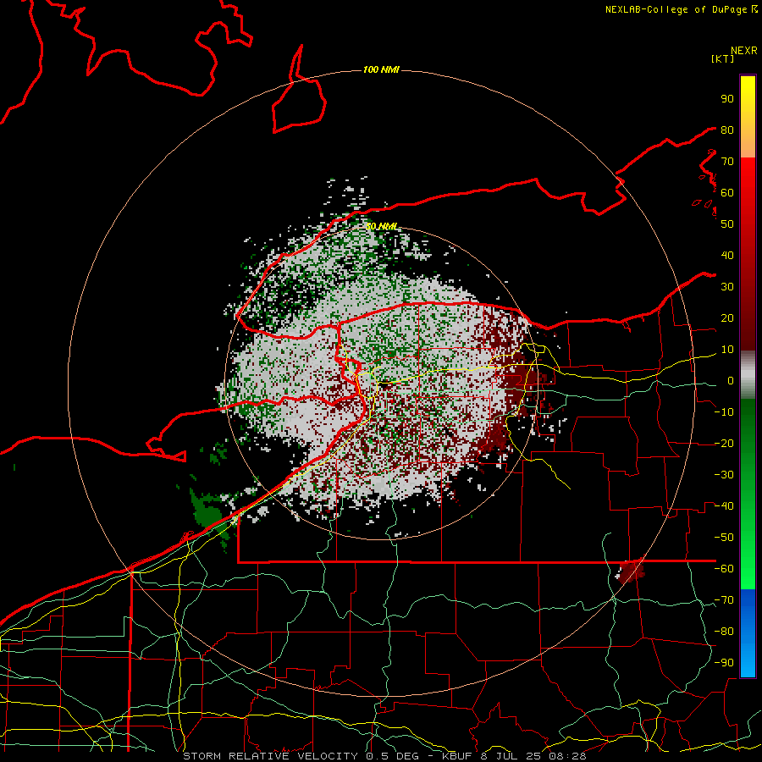Select the -70 knot value on the color scale
Screen dimensions: 762x762
tap(724, 600)
